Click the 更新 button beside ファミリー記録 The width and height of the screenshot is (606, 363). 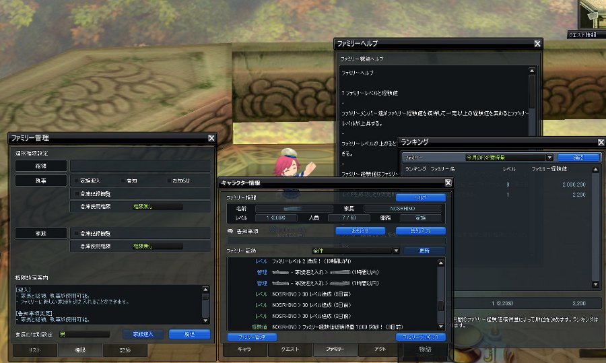coord(424,251)
